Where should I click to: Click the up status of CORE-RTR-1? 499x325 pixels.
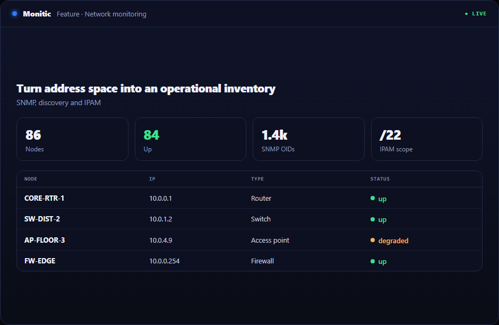tap(378, 199)
